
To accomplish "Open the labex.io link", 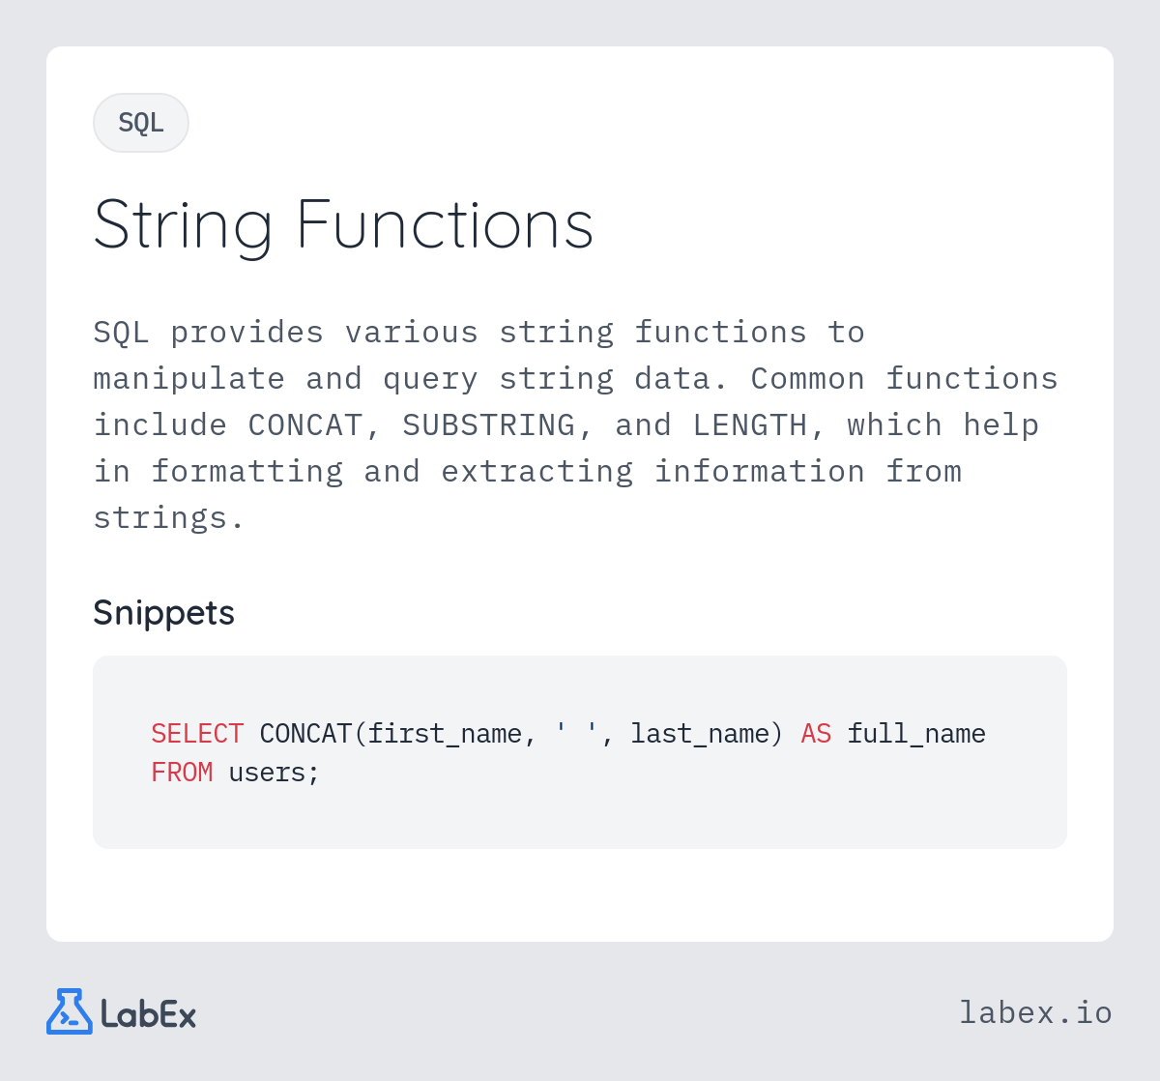I will pos(1035,1012).
